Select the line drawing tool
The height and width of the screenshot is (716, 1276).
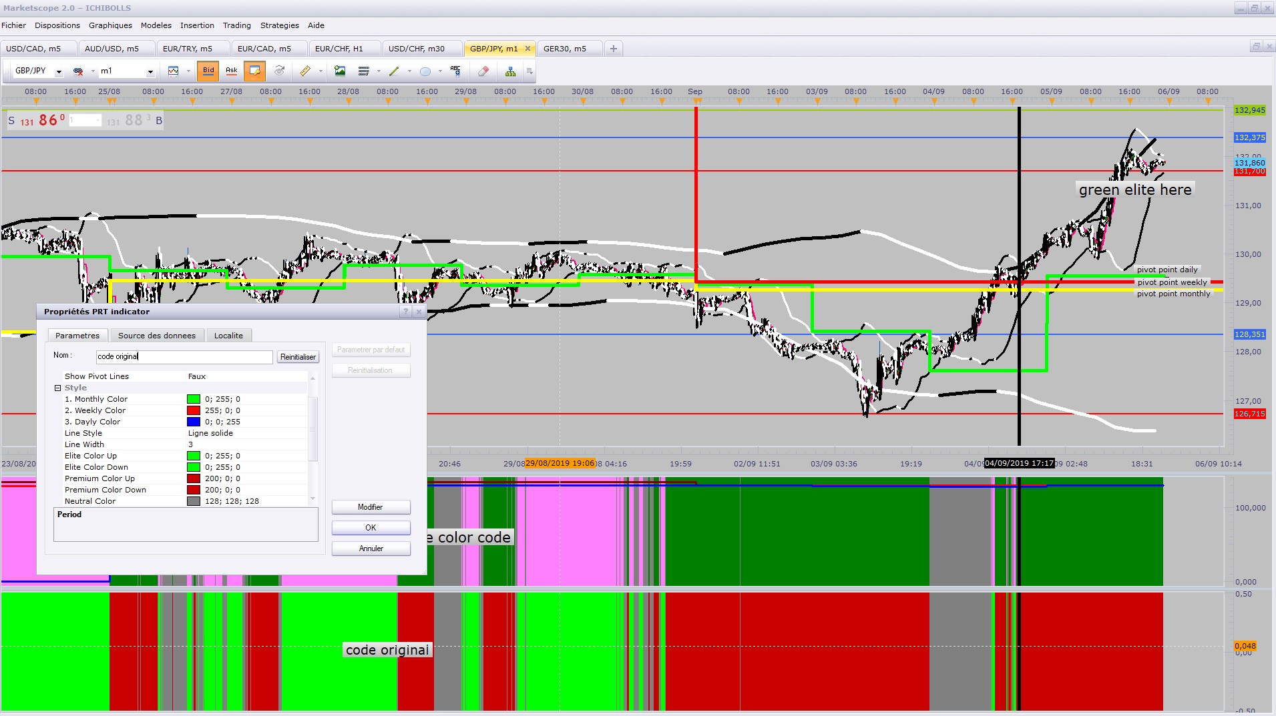(x=394, y=71)
